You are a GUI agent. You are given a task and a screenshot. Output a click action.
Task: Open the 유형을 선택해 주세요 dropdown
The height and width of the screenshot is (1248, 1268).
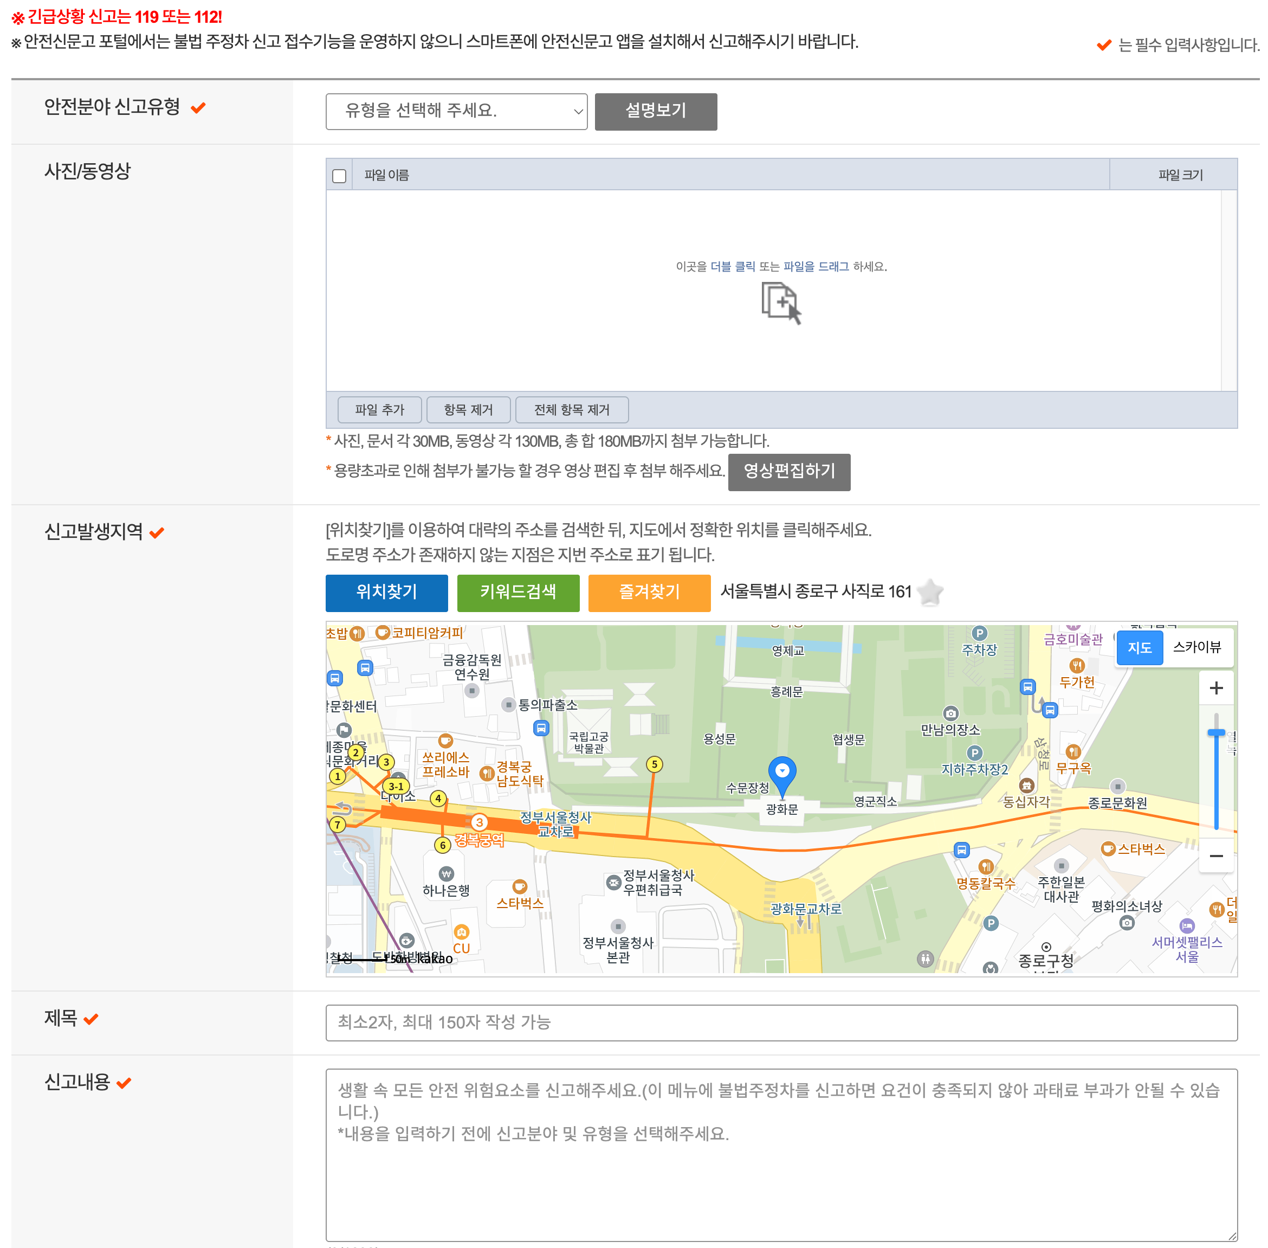(456, 112)
